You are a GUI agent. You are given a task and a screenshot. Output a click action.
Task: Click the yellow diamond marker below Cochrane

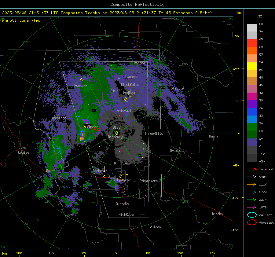click(x=105, y=176)
